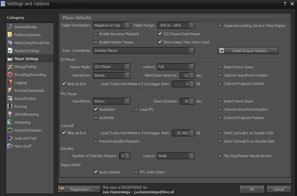The height and width of the screenshot is (196, 297).
Task: Open the DJ Player WaveForm dropdown
Action: pos(111,75)
